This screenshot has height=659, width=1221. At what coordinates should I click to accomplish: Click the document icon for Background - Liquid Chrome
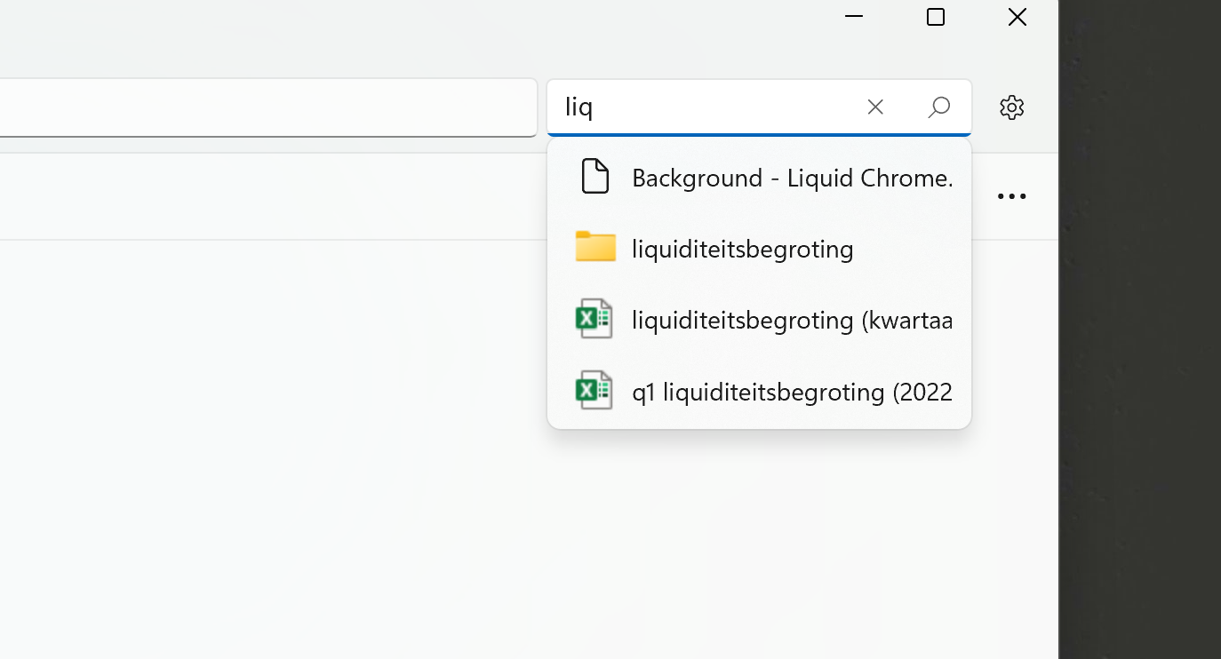click(594, 176)
